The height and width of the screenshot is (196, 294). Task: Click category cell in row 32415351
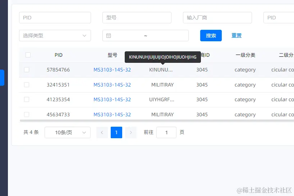[x=245, y=85]
